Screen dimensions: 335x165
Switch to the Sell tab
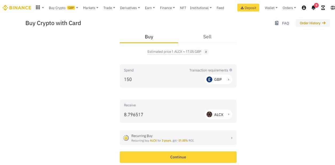click(x=207, y=37)
